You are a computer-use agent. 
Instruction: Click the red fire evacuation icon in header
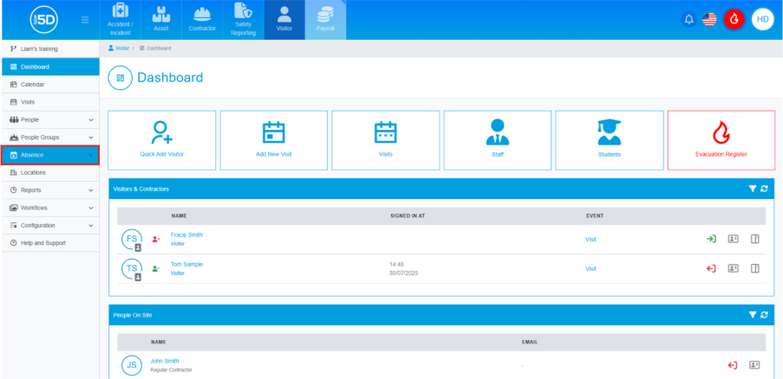(734, 19)
